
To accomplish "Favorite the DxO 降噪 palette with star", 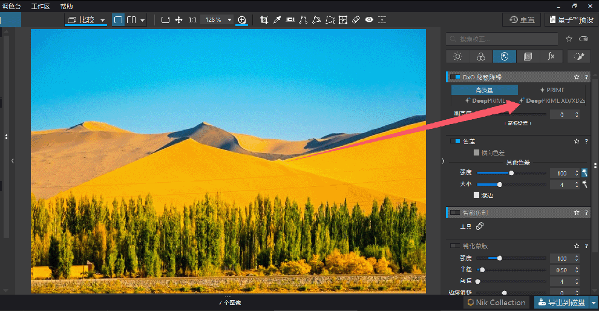I will (577, 77).
